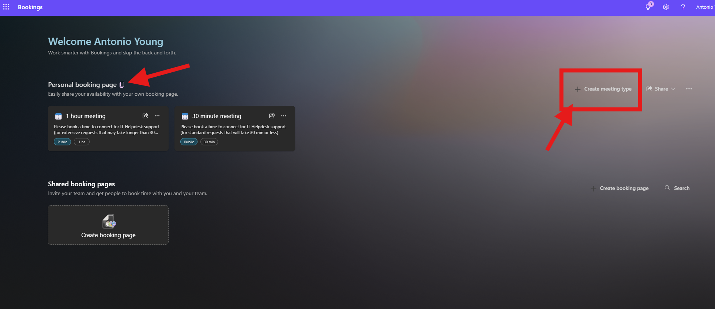Open the help question mark icon
Screen dimensions: 715x309
click(x=683, y=7)
